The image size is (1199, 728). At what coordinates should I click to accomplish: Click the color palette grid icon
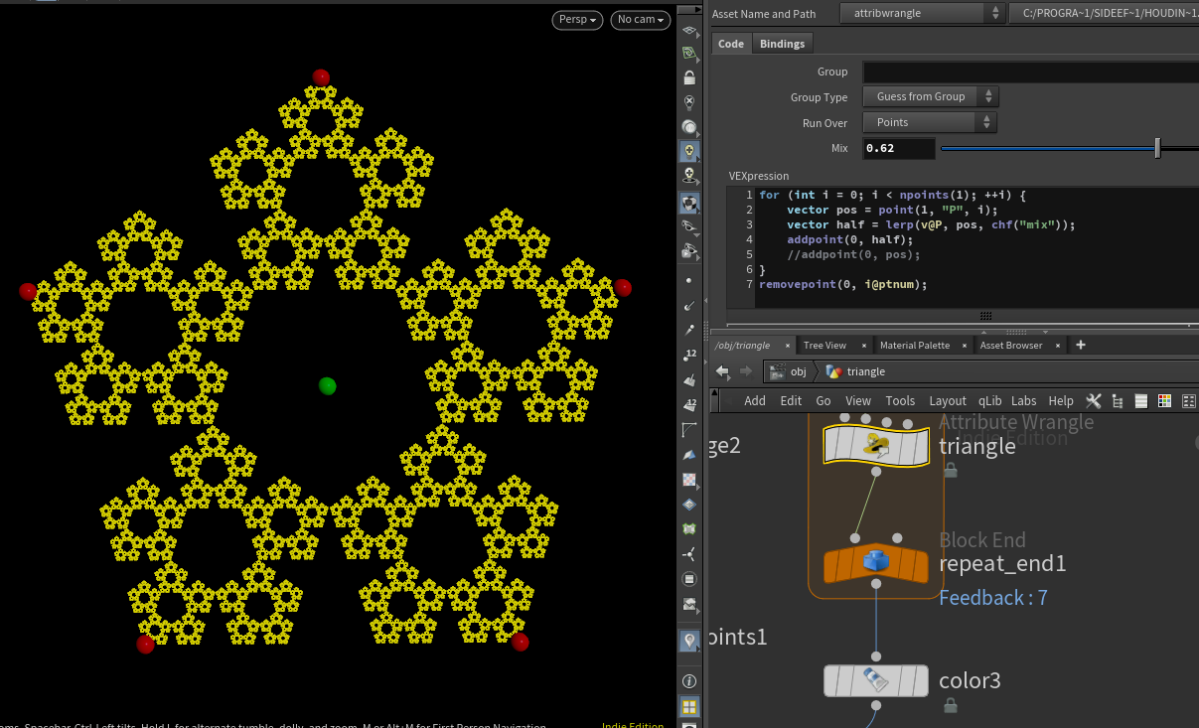click(1164, 400)
